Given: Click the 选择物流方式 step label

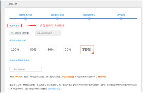Looking at the screenshot, I should pyautogui.click(x=25, y=15).
